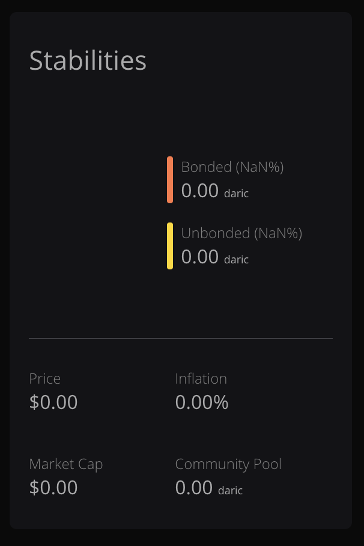Viewport: 364px width, 546px height.
Task: Select the Stabilities panel title
Action: (88, 60)
